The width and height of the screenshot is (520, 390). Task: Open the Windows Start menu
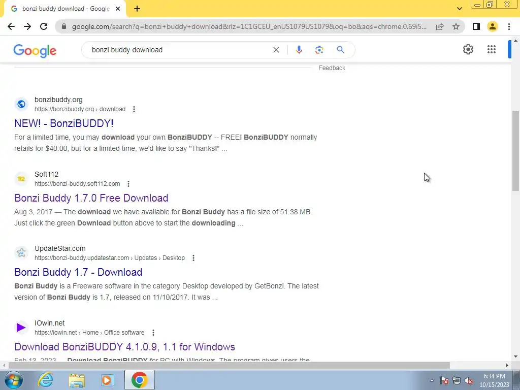[x=13, y=380]
